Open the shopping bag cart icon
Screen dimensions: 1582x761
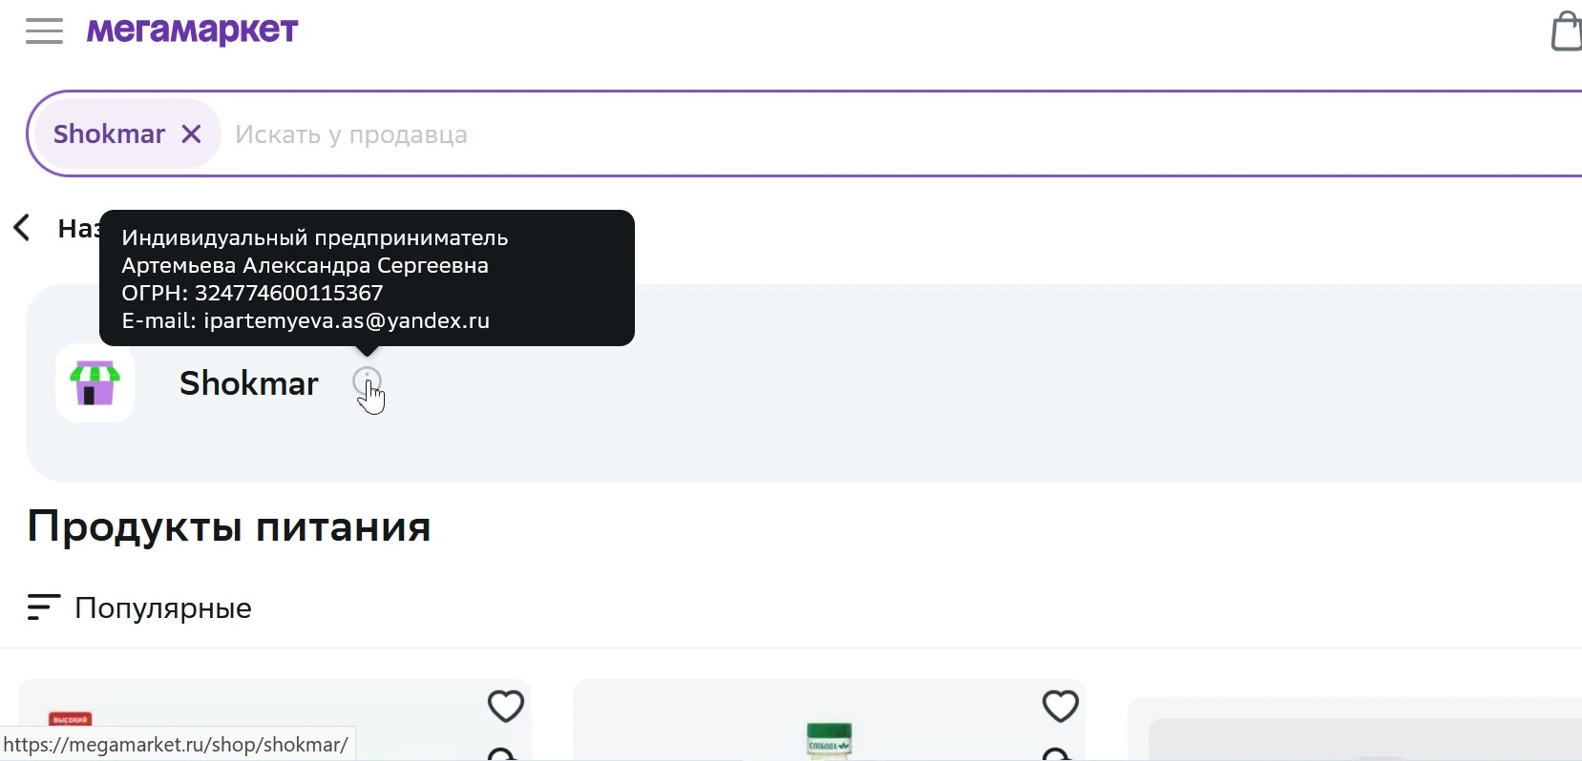pos(1566,31)
